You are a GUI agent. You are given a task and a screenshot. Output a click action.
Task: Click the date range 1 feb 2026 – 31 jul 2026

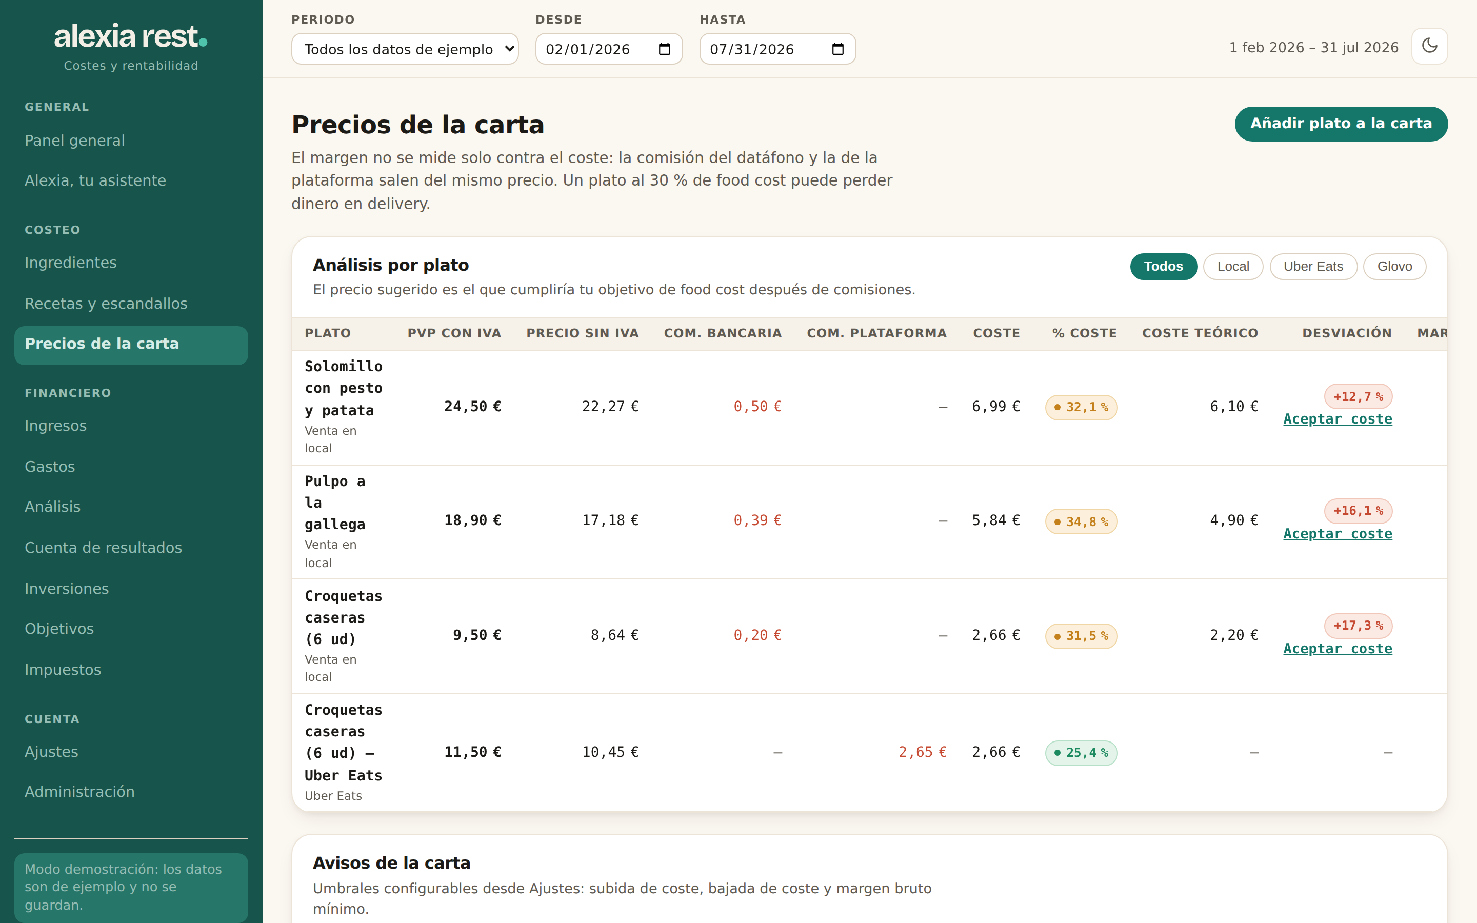pyautogui.click(x=1313, y=48)
